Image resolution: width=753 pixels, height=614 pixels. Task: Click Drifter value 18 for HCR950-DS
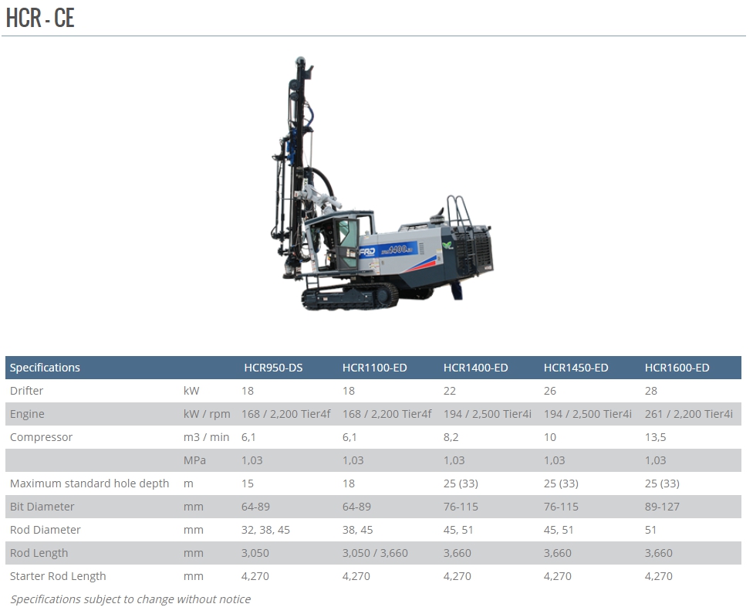tap(248, 391)
